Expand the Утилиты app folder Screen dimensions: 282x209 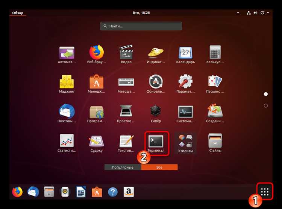point(185,143)
